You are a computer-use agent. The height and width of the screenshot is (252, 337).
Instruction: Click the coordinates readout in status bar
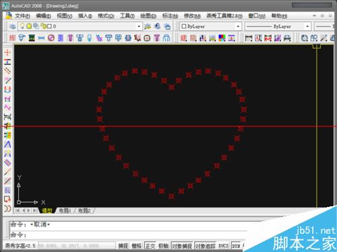tap(76, 246)
